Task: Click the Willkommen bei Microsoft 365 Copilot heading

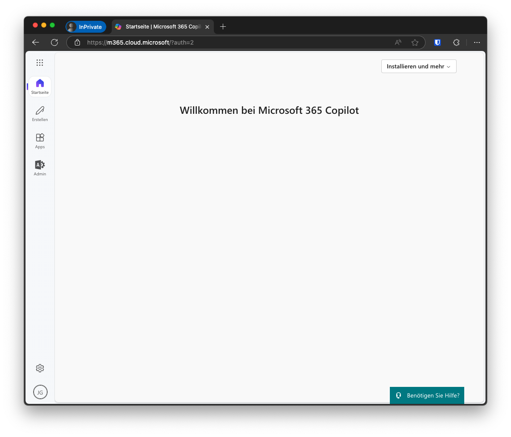Action: pos(269,110)
